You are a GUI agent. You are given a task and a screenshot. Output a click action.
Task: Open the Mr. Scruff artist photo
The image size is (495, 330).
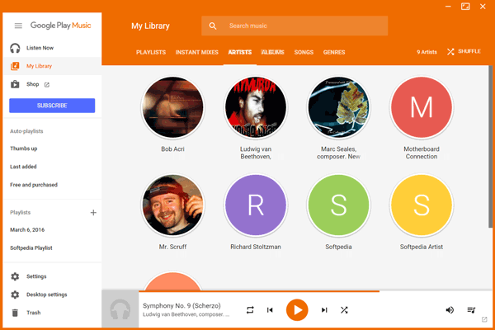point(172,205)
